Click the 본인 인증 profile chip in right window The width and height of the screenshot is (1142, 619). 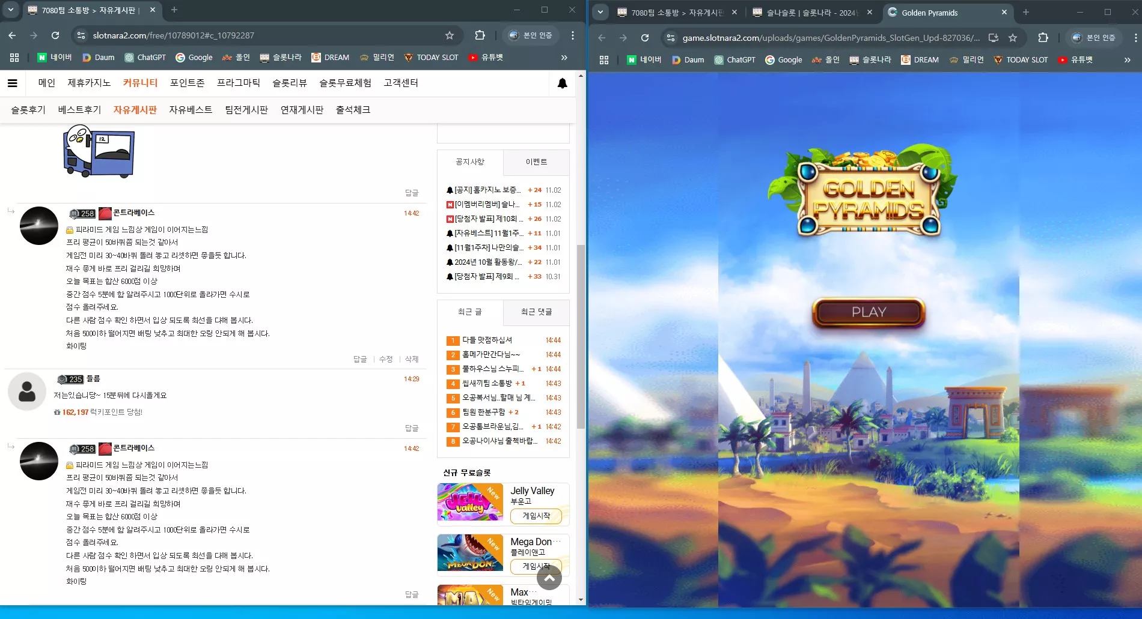tap(1094, 38)
